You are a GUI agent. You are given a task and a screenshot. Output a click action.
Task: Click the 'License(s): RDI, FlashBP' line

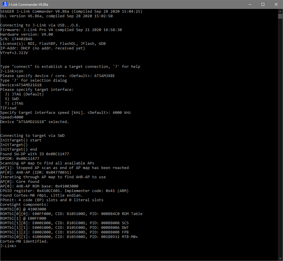coord(53,44)
